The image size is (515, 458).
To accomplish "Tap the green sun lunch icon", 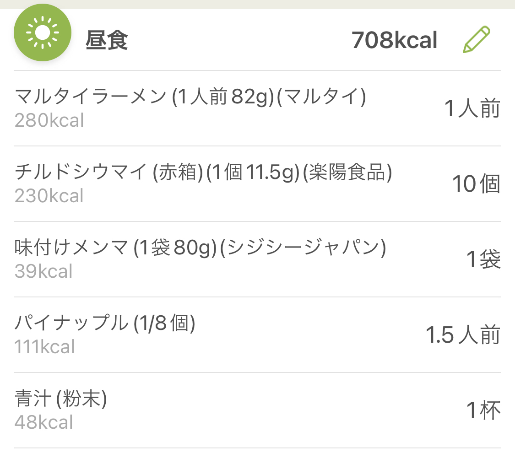I will point(43,32).
